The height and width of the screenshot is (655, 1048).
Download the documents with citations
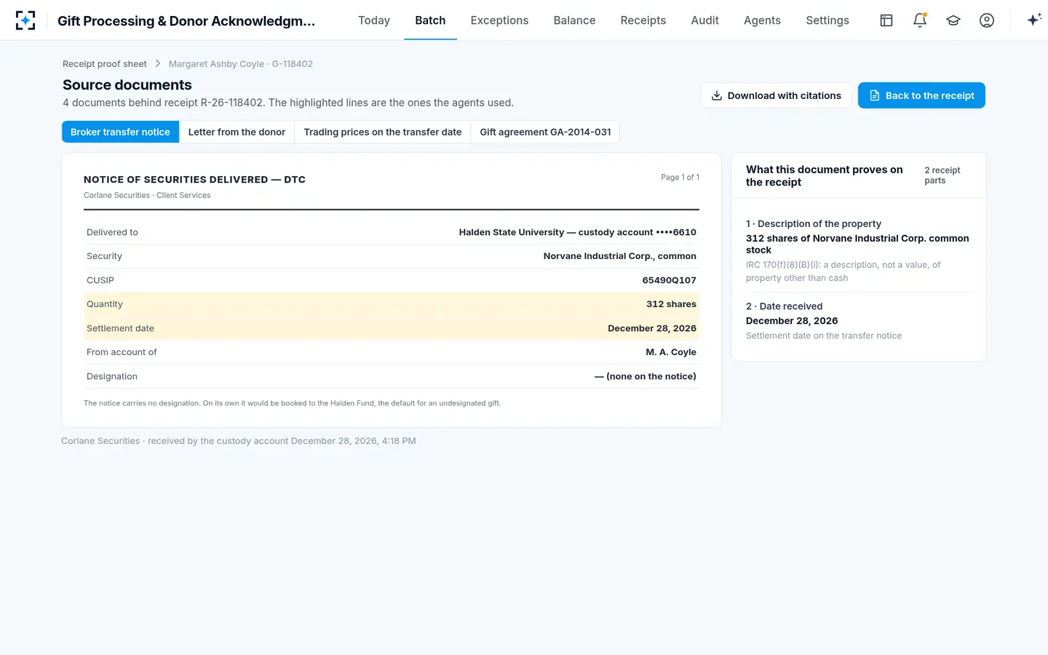click(x=776, y=95)
